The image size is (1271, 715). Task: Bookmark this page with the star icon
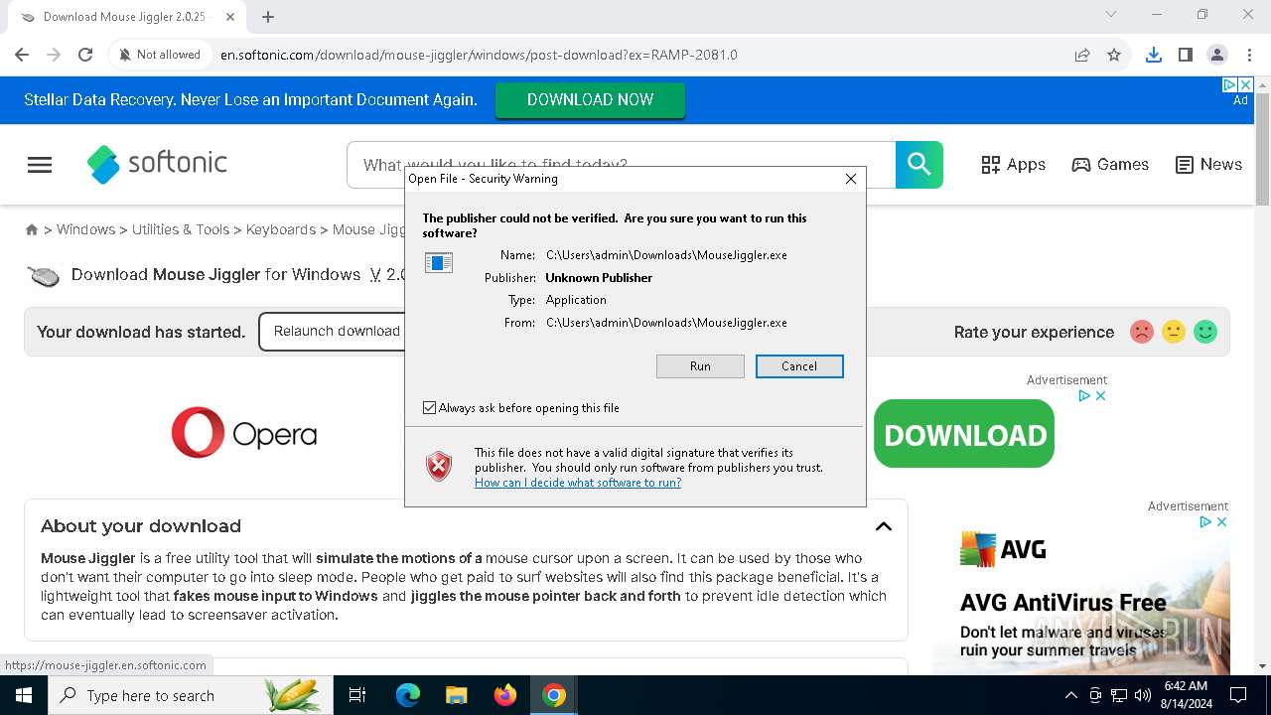click(1114, 55)
